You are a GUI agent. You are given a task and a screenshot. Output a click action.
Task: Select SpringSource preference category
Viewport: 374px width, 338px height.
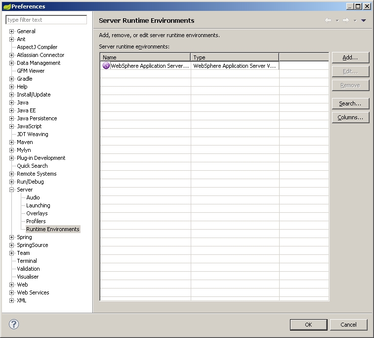point(33,245)
